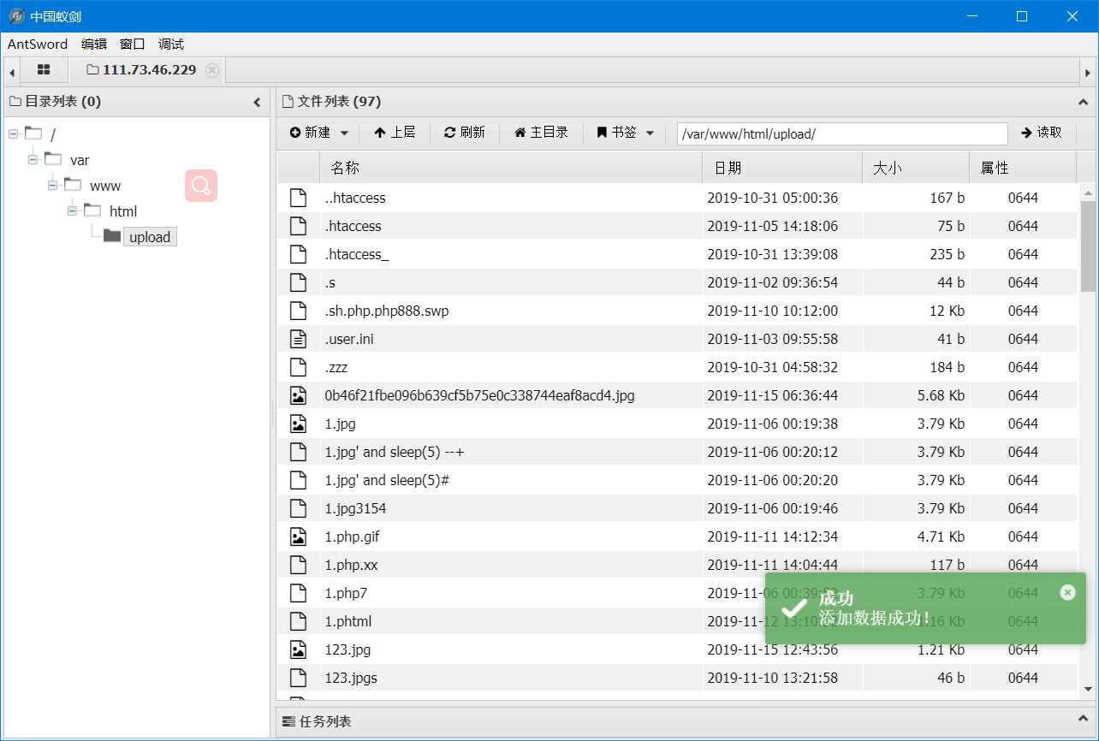Image resolution: width=1099 pixels, height=741 pixels.
Task: Select the 1.php.xx file
Action: tap(351, 565)
